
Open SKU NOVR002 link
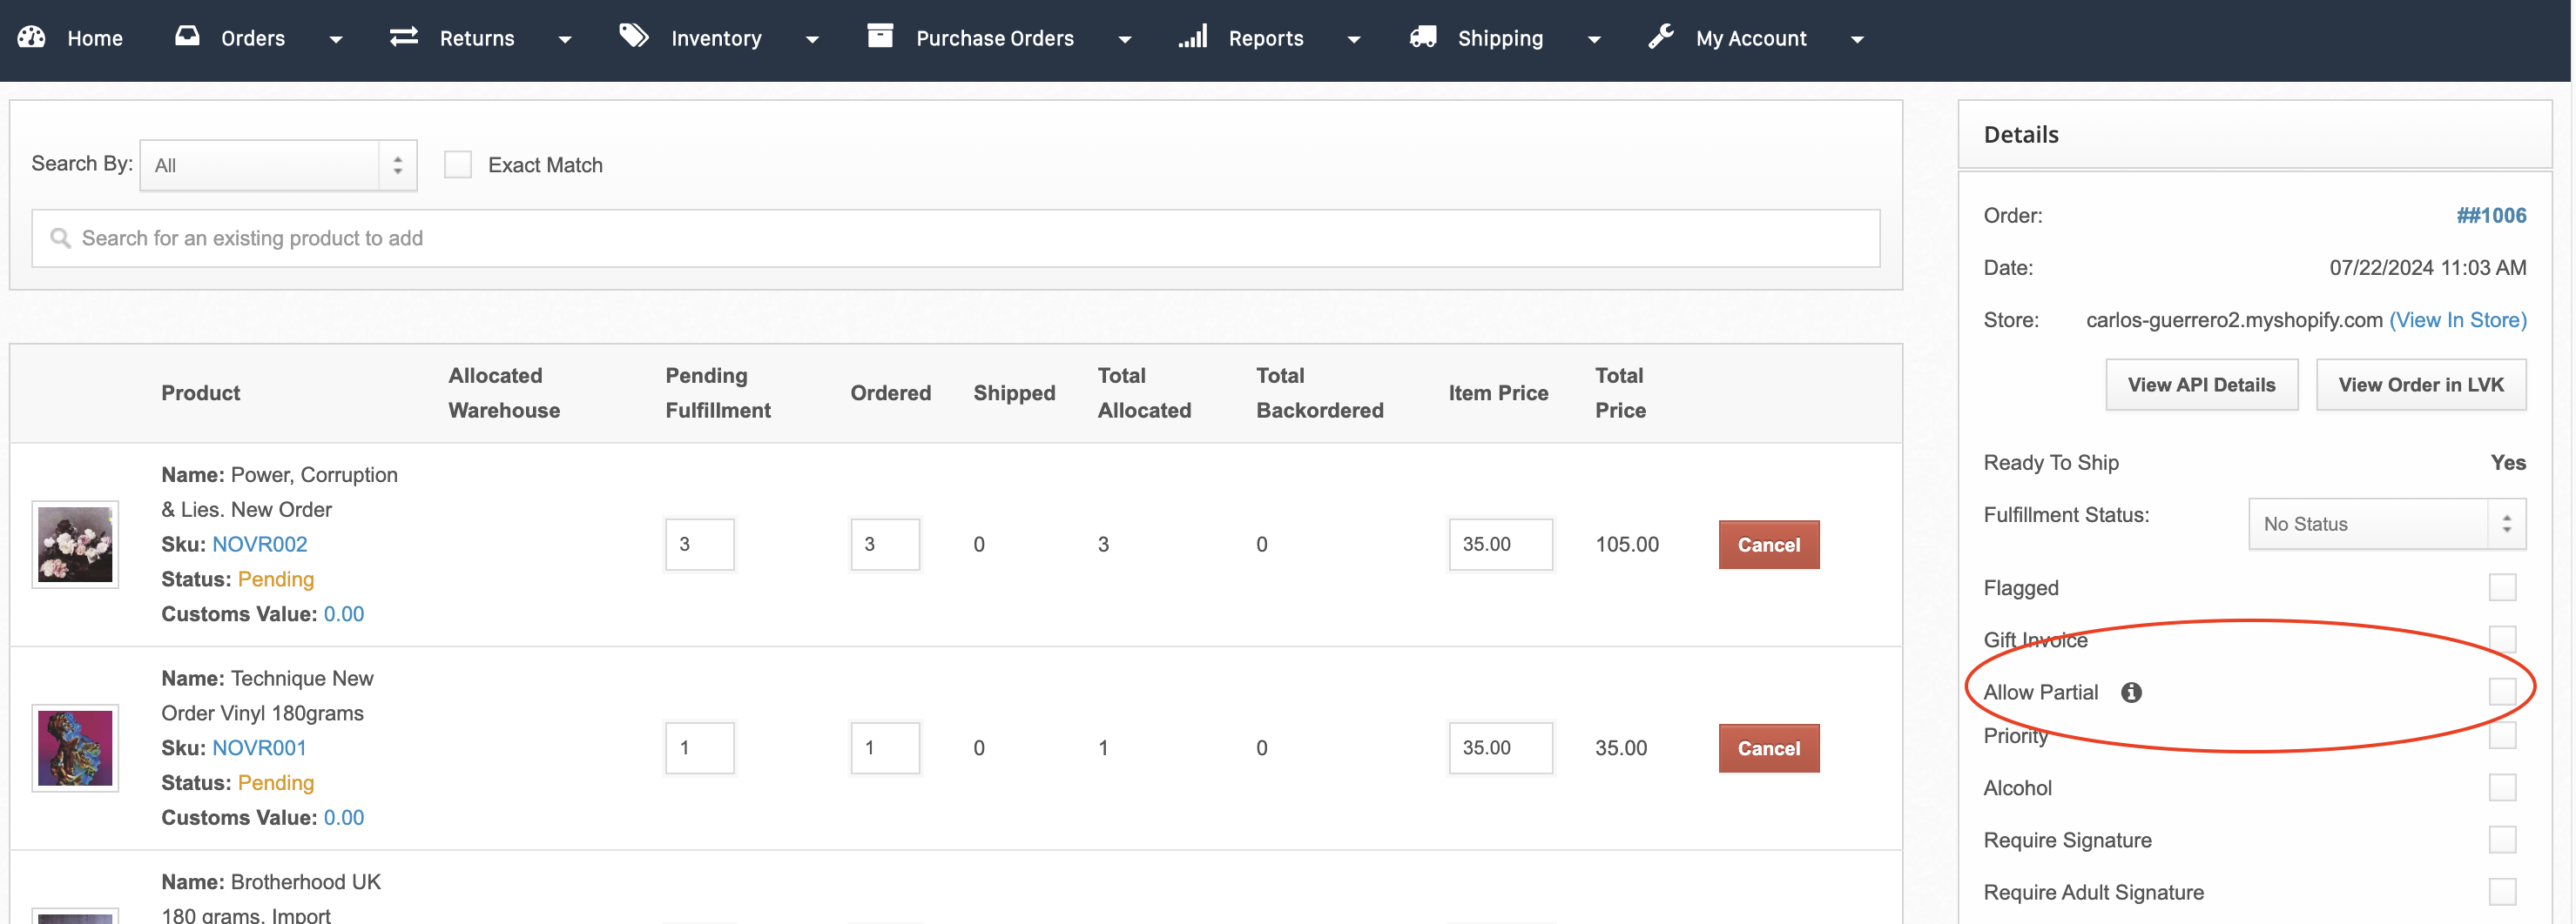coord(259,545)
